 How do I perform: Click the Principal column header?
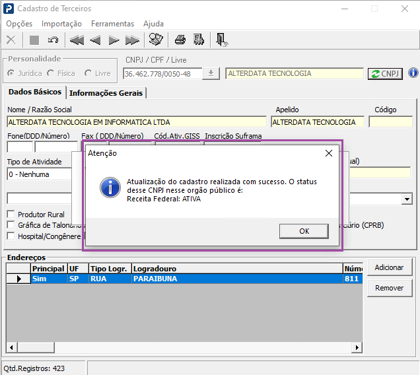click(49, 269)
